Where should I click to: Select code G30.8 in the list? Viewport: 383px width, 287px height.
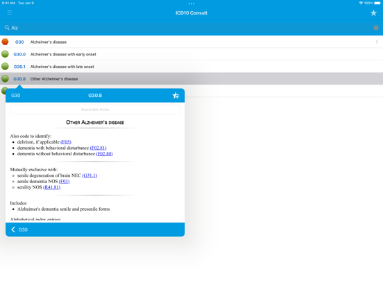(19, 79)
